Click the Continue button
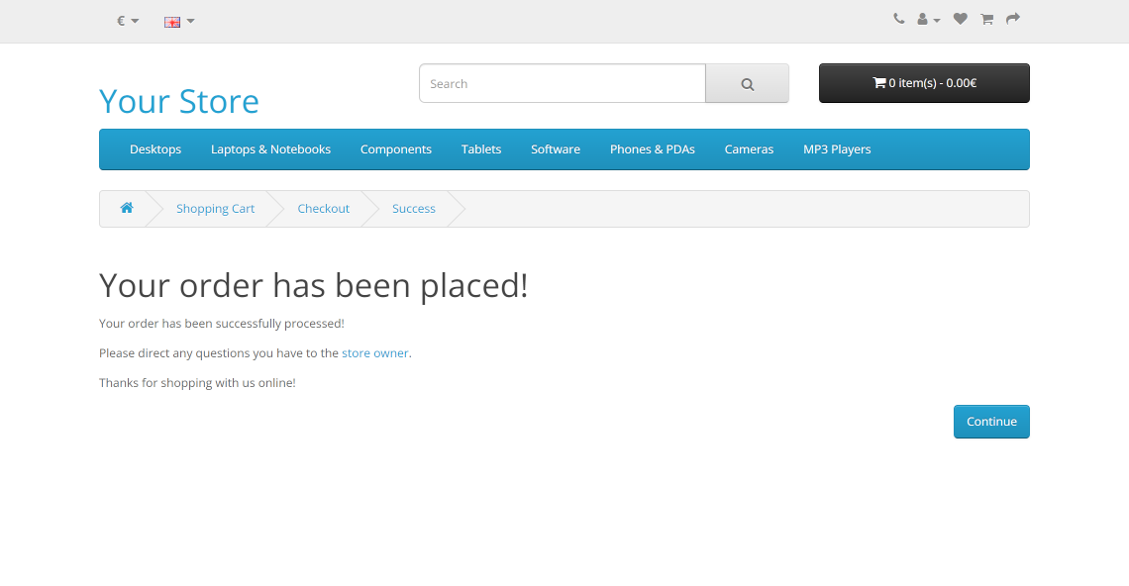This screenshot has height=586, width=1129. 990,422
